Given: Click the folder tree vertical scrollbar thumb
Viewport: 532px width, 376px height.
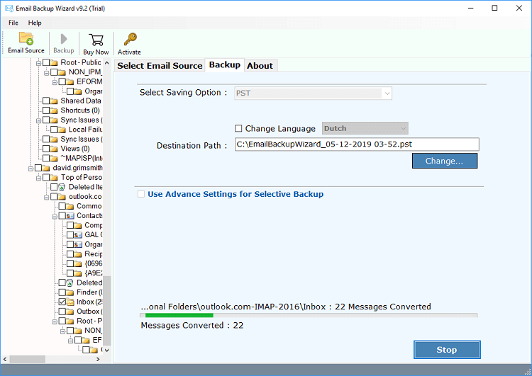Looking at the screenshot, I should 107,310.
